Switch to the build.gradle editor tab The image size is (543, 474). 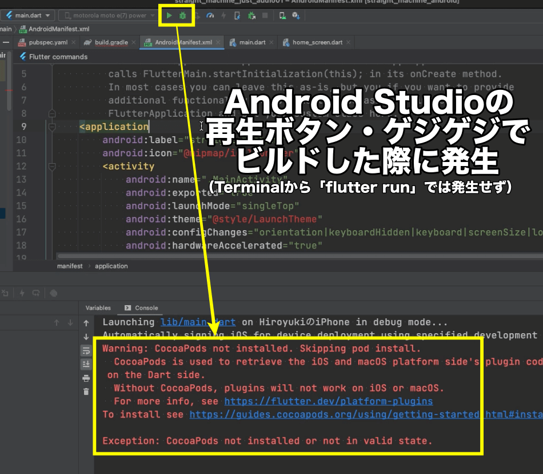coord(111,42)
